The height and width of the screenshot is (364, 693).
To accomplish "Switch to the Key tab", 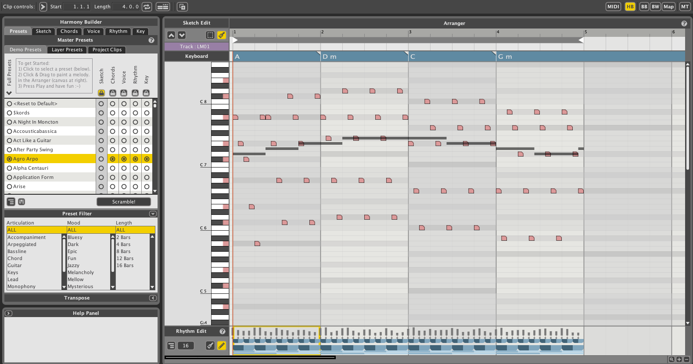I will [x=140, y=31].
